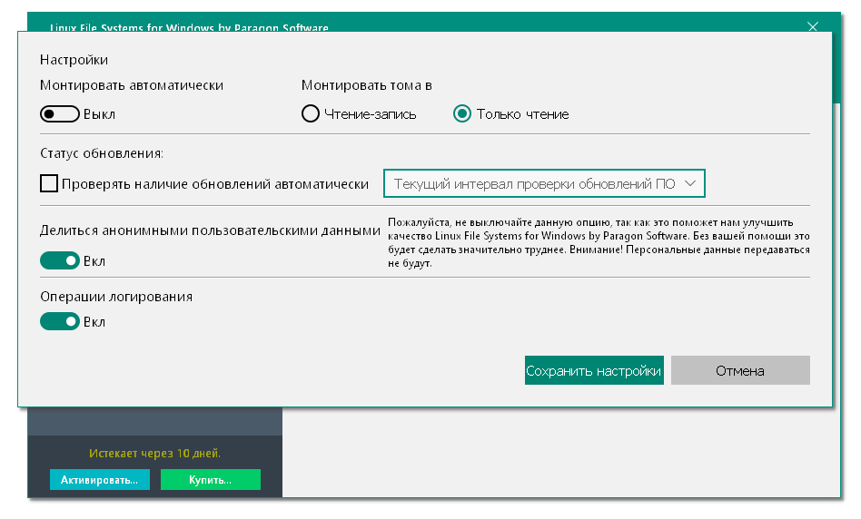861x519 pixels.
Task: Click the Статус обновления: label
Action: coord(102,153)
